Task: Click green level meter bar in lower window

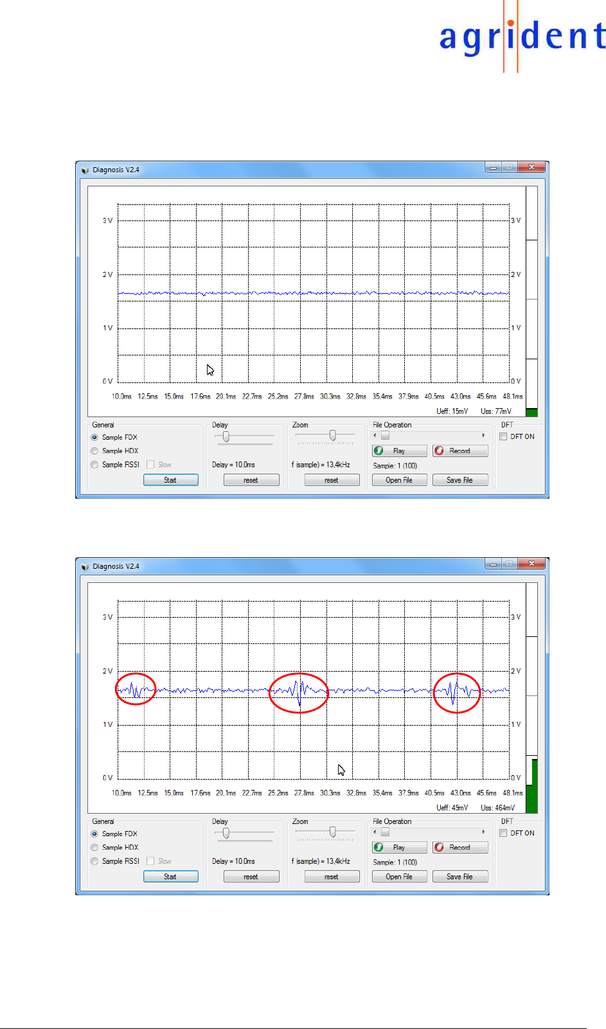Action: pyautogui.click(x=531, y=787)
